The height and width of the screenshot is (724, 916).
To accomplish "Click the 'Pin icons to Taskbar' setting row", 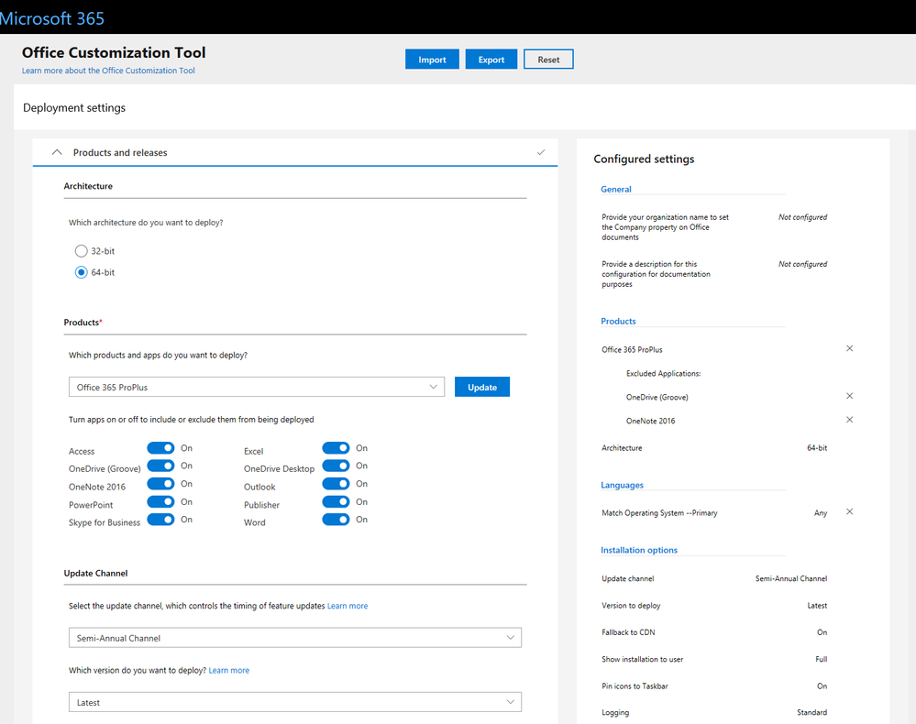I will pyautogui.click(x=714, y=686).
